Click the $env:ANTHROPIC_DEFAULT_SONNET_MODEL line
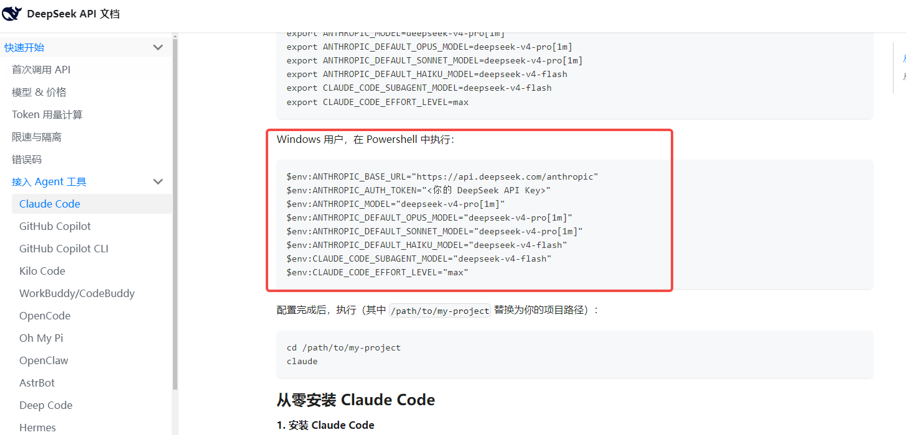906x435 pixels. pos(435,231)
